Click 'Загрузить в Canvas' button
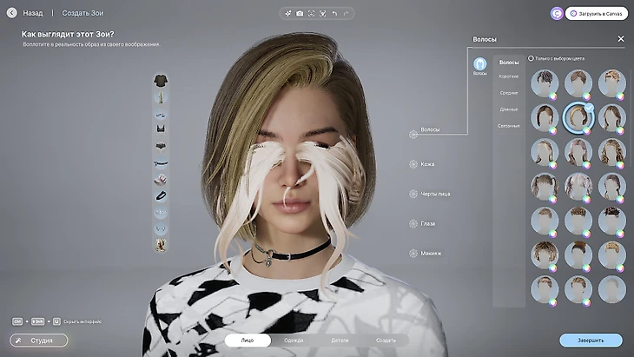Image resolution: width=634 pixels, height=357 pixels. click(596, 13)
